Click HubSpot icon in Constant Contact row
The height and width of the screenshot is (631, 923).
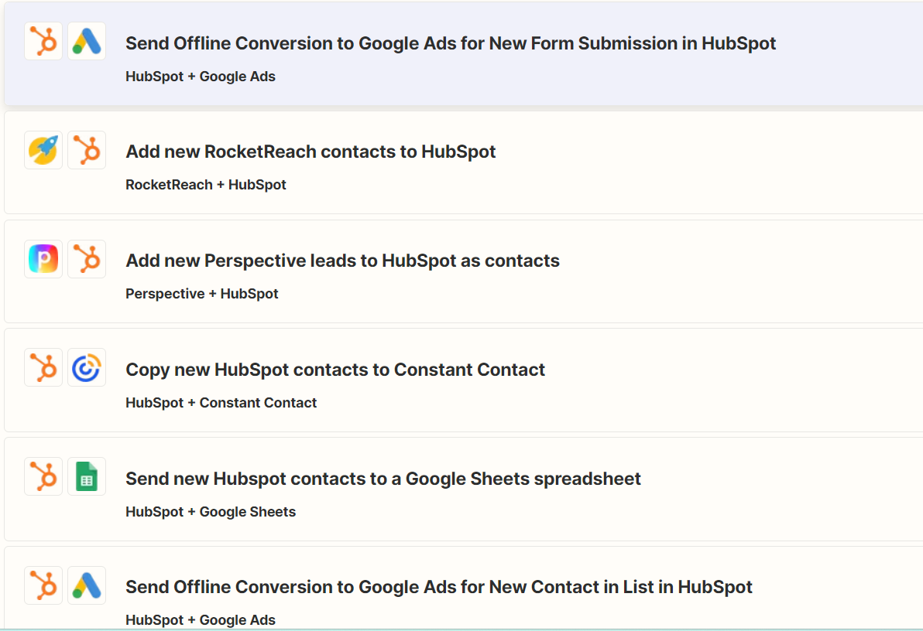43,367
